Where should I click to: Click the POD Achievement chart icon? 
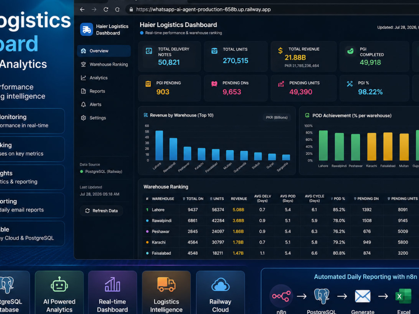click(307, 116)
